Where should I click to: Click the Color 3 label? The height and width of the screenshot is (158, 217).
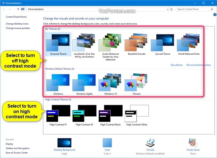click(x=107, y=154)
